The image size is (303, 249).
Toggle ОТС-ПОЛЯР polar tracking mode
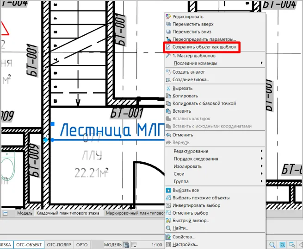click(x=59, y=244)
